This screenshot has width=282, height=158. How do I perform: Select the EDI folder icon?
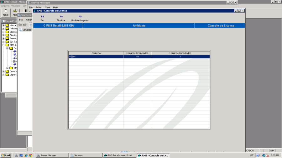click(x=7, y=42)
